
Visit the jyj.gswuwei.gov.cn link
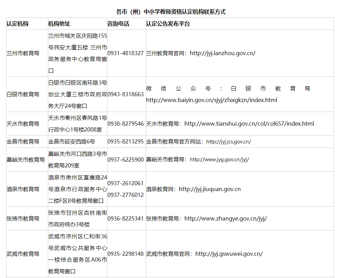click(x=229, y=254)
